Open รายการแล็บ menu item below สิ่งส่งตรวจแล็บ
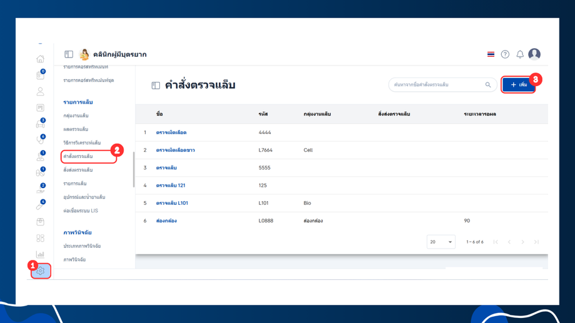Image resolution: width=575 pixels, height=323 pixels. click(75, 183)
